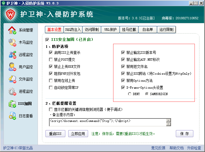Click the 升级检查 link
This screenshot has width=205, height=152.
[x=194, y=148]
